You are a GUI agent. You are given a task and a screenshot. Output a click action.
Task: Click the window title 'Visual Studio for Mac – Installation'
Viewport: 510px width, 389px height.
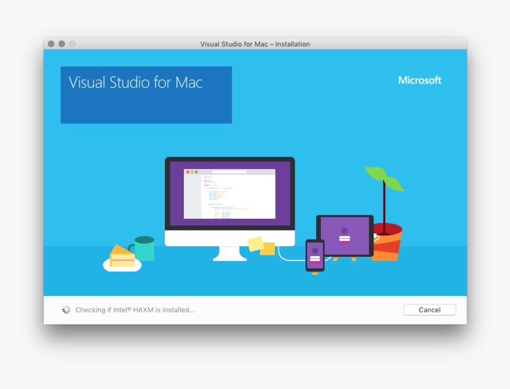click(x=255, y=44)
